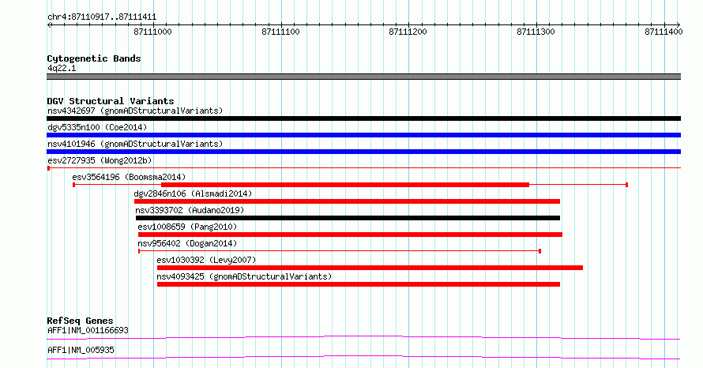
Task: Select the dgv5335n100 (Coe2014) label
Action: point(97,127)
